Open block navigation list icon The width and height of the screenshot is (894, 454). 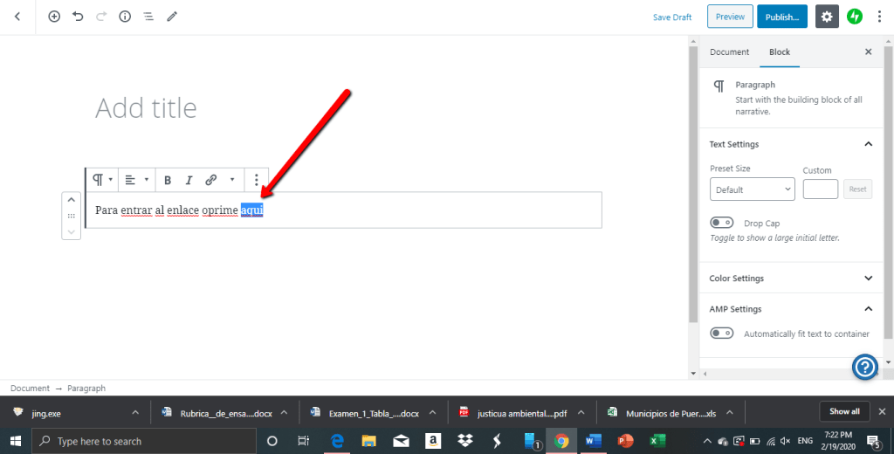148,17
